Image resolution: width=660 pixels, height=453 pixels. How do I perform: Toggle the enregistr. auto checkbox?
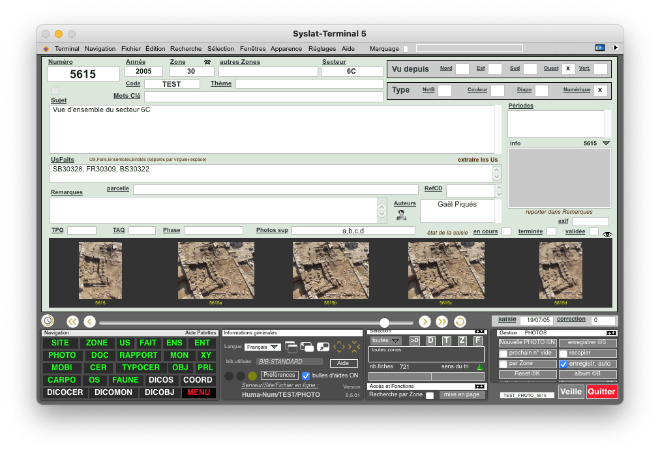563,364
